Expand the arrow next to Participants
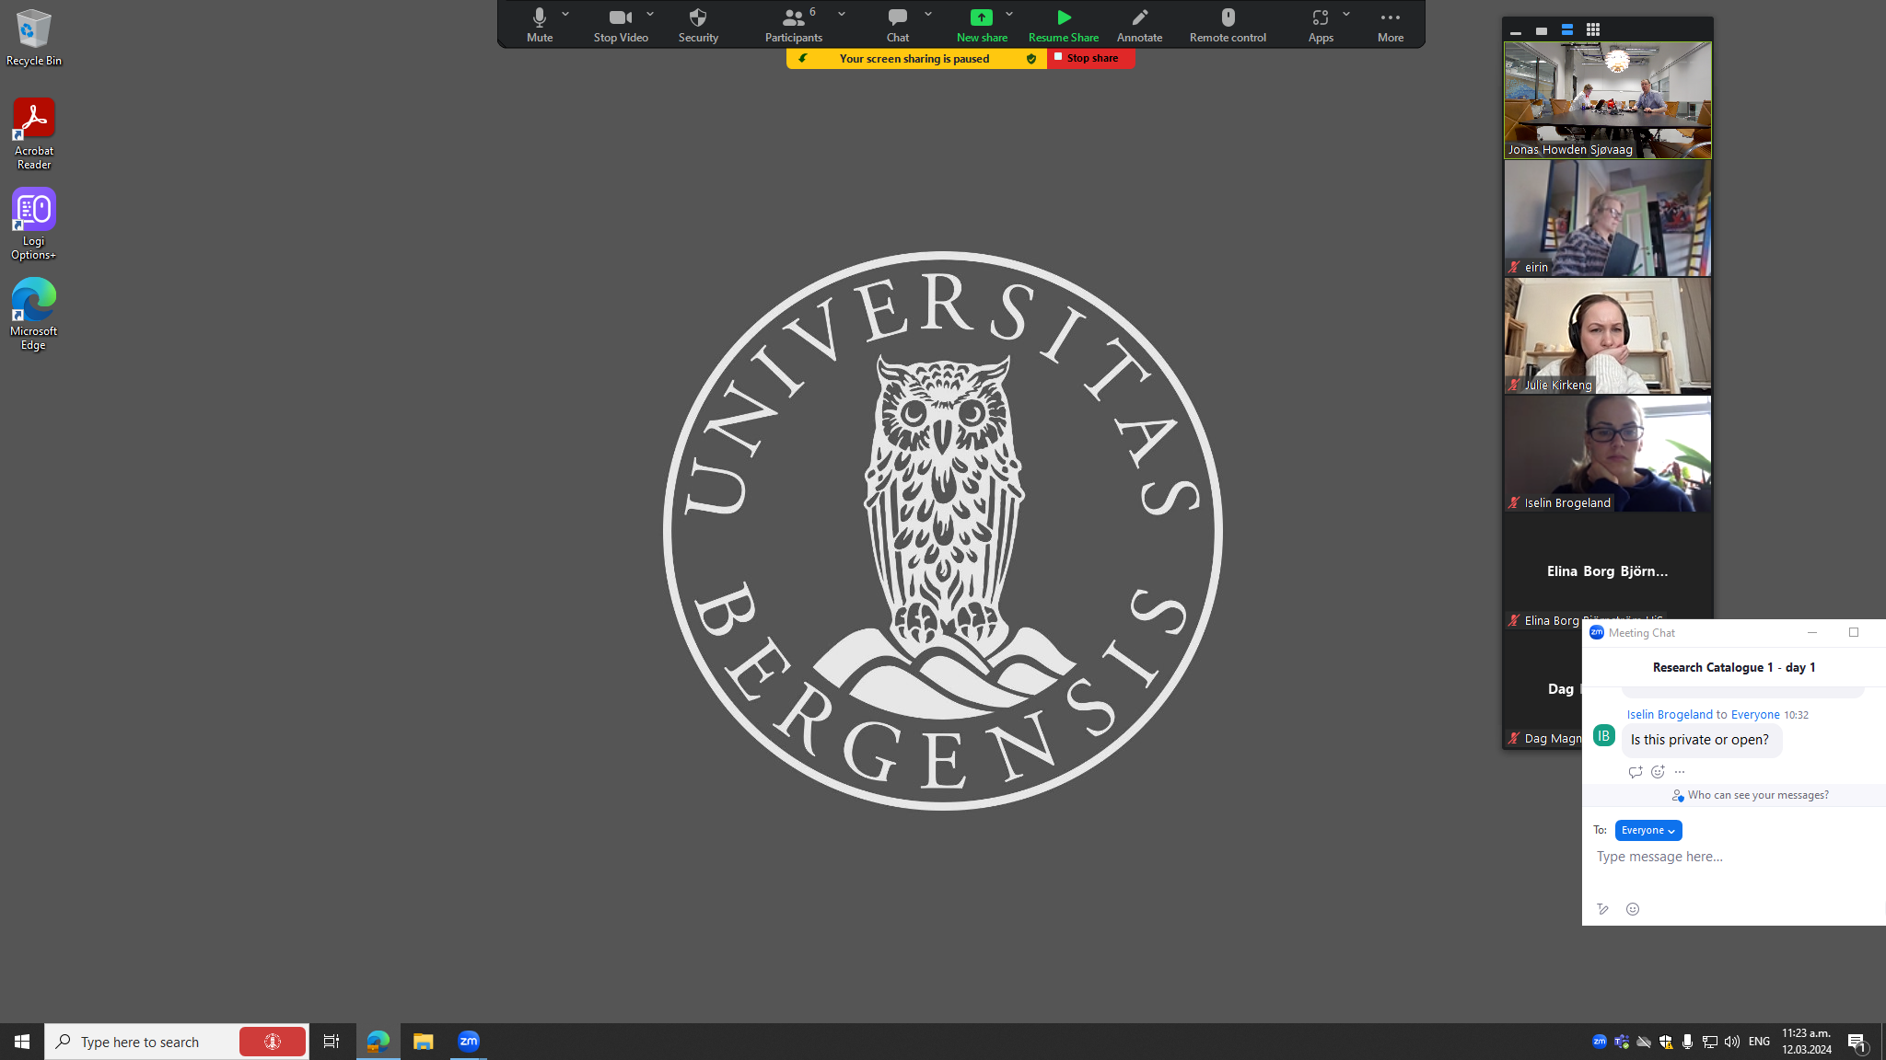Image resolution: width=1886 pixels, height=1060 pixels. coord(842,14)
